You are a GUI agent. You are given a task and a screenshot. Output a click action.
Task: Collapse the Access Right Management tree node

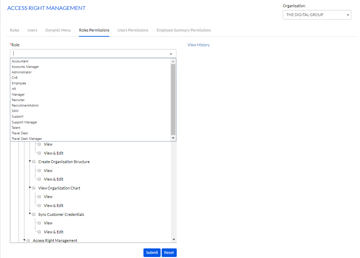click(24, 240)
